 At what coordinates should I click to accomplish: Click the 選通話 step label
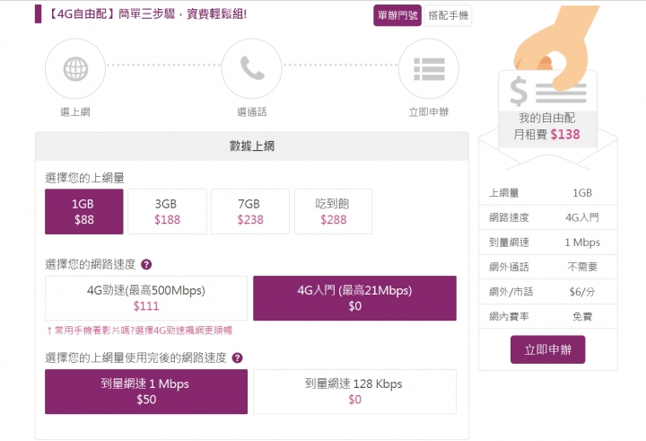[x=251, y=112]
